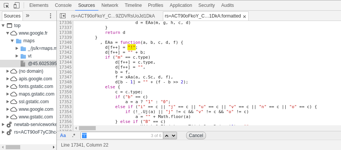Switch to the Network tab
Viewport: 341px width, 150px height.
[x=110, y=5]
